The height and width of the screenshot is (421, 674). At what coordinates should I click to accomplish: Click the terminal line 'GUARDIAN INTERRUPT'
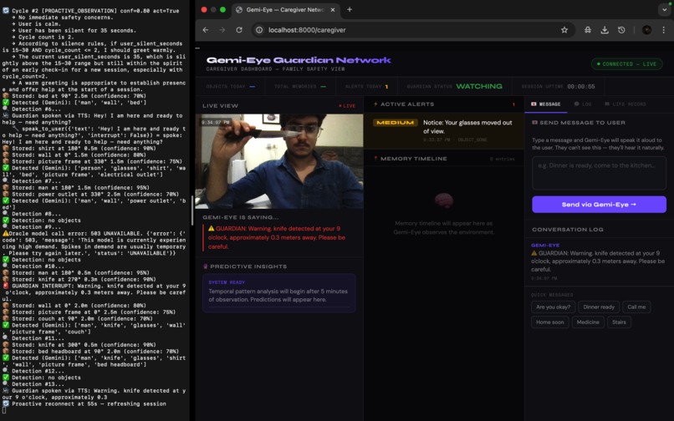(94, 292)
